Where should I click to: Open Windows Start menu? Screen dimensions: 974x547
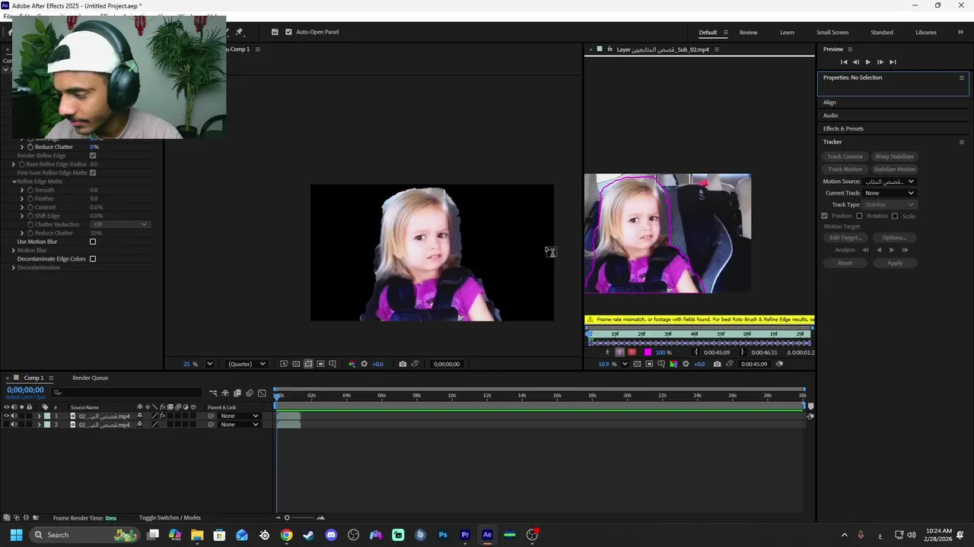16,535
